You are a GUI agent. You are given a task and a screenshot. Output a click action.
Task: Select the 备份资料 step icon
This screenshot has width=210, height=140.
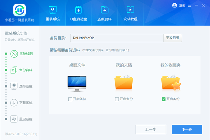[14, 70]
